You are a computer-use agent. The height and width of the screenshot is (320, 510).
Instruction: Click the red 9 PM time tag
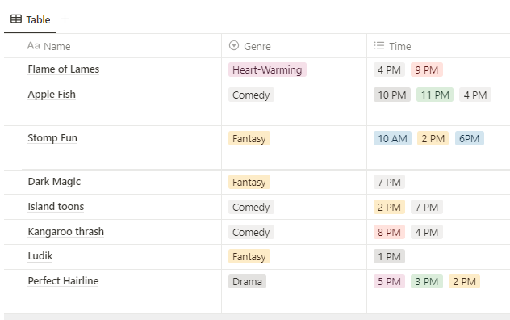pyautogui.click(x=427, y=69)
